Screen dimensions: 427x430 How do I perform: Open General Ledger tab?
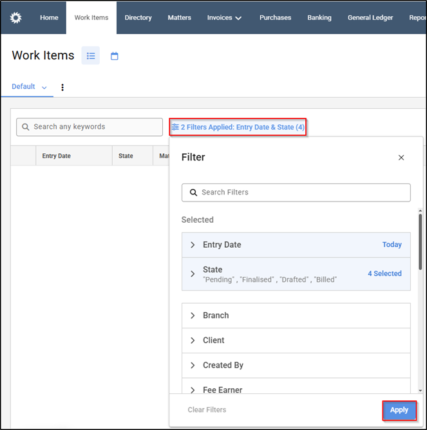point(370,17)
